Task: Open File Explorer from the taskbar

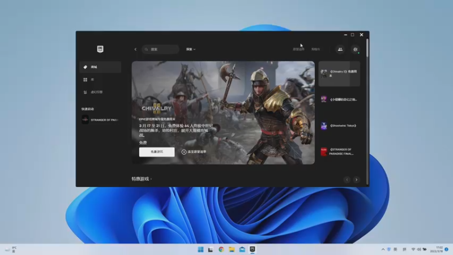Action: pyautogui.click(x=232, y=249)
